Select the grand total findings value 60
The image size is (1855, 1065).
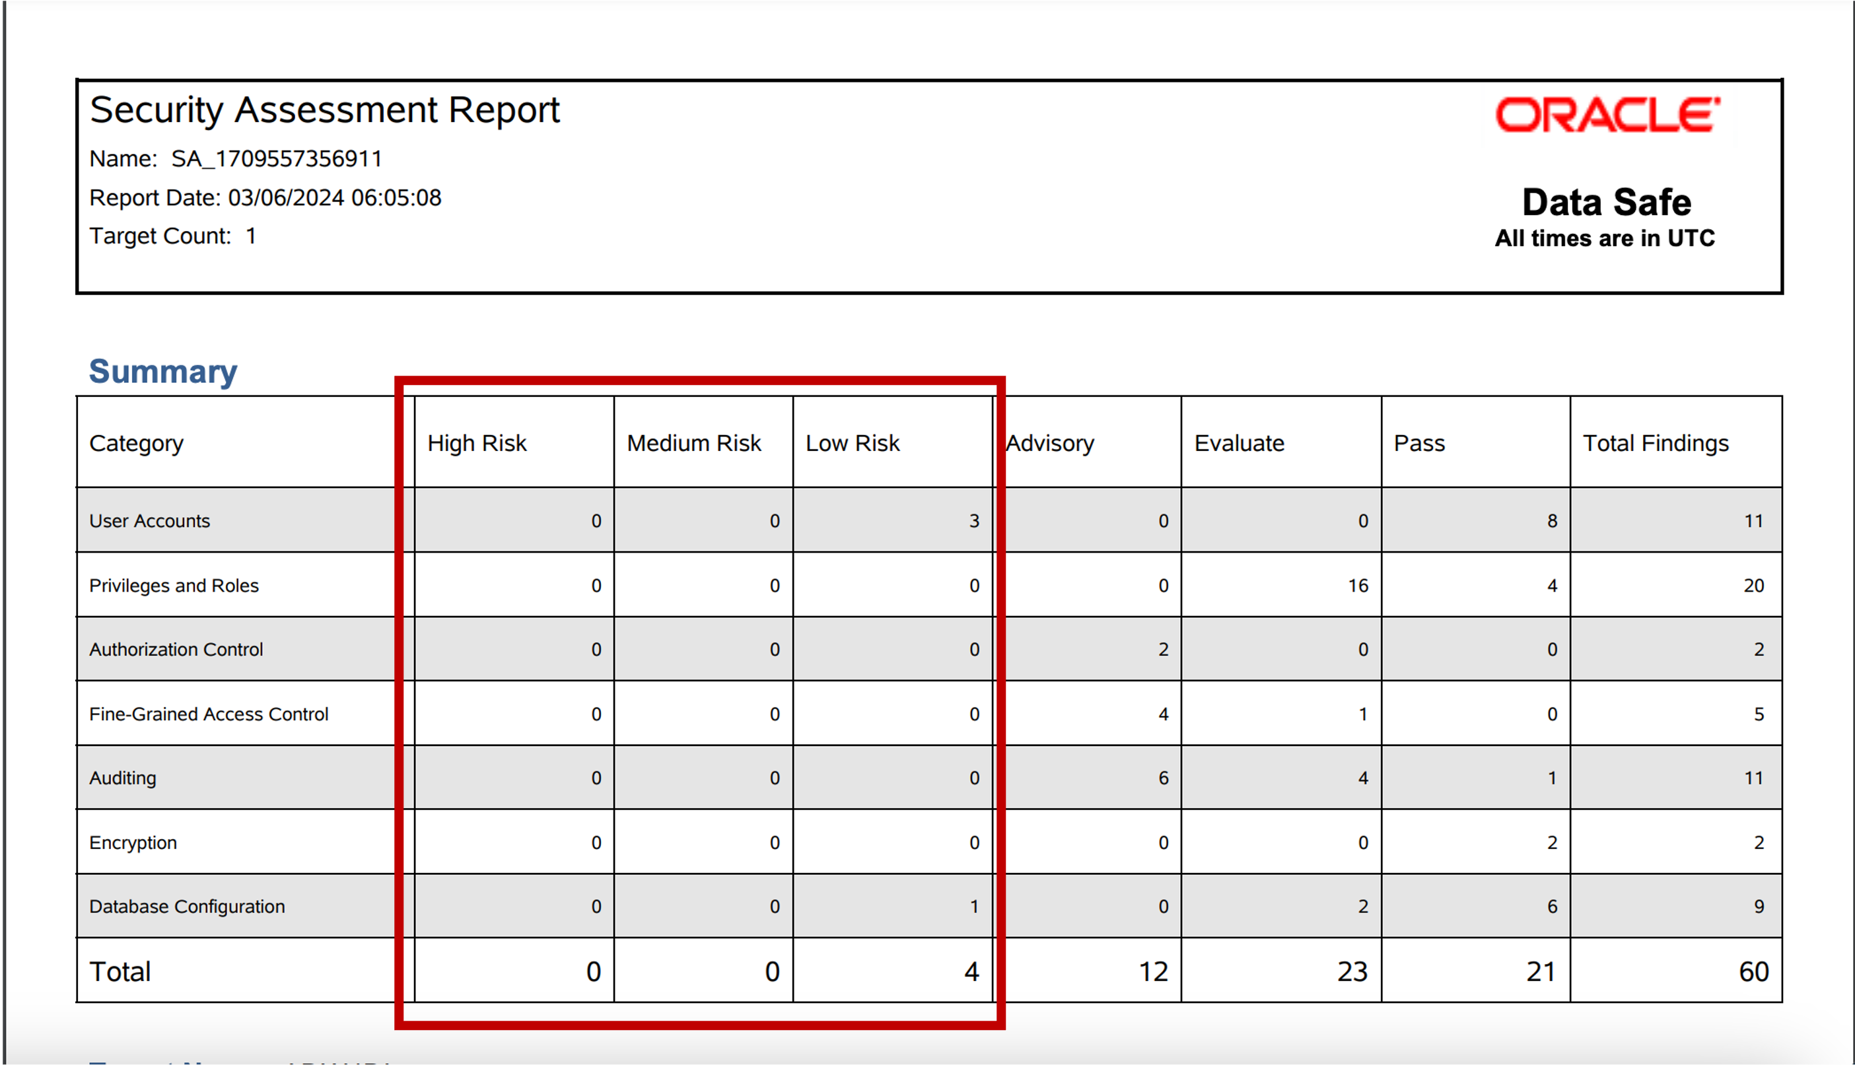[1754, 972]
